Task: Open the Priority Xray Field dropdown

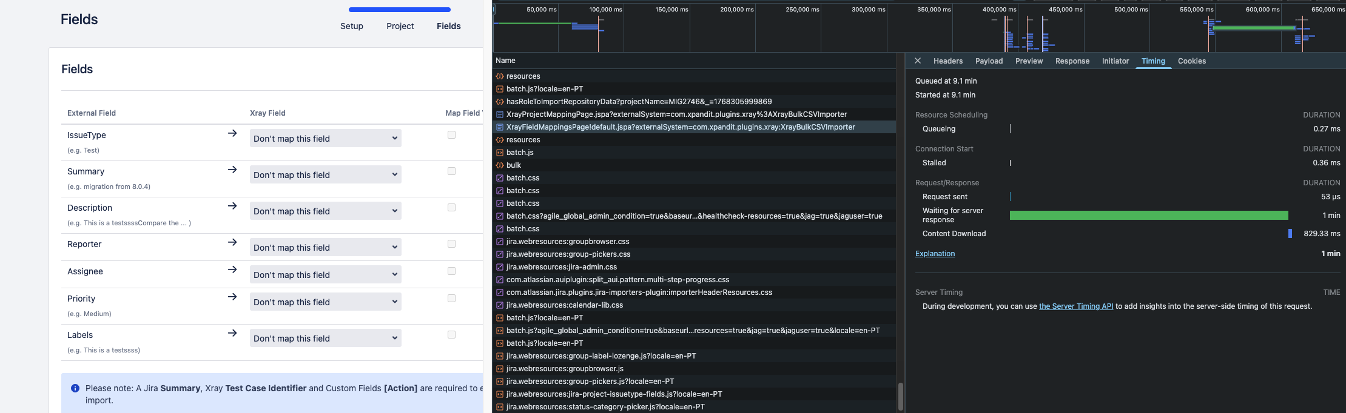Action: click(x=325, y=302)
